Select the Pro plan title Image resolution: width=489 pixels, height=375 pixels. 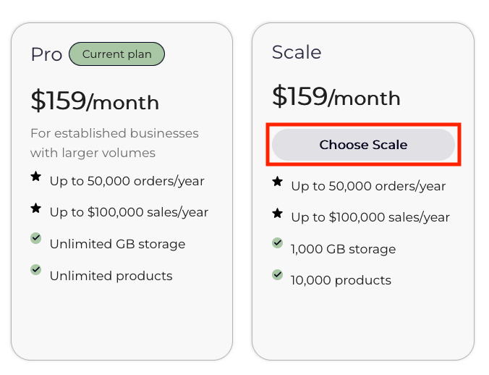tap(46, 55)
